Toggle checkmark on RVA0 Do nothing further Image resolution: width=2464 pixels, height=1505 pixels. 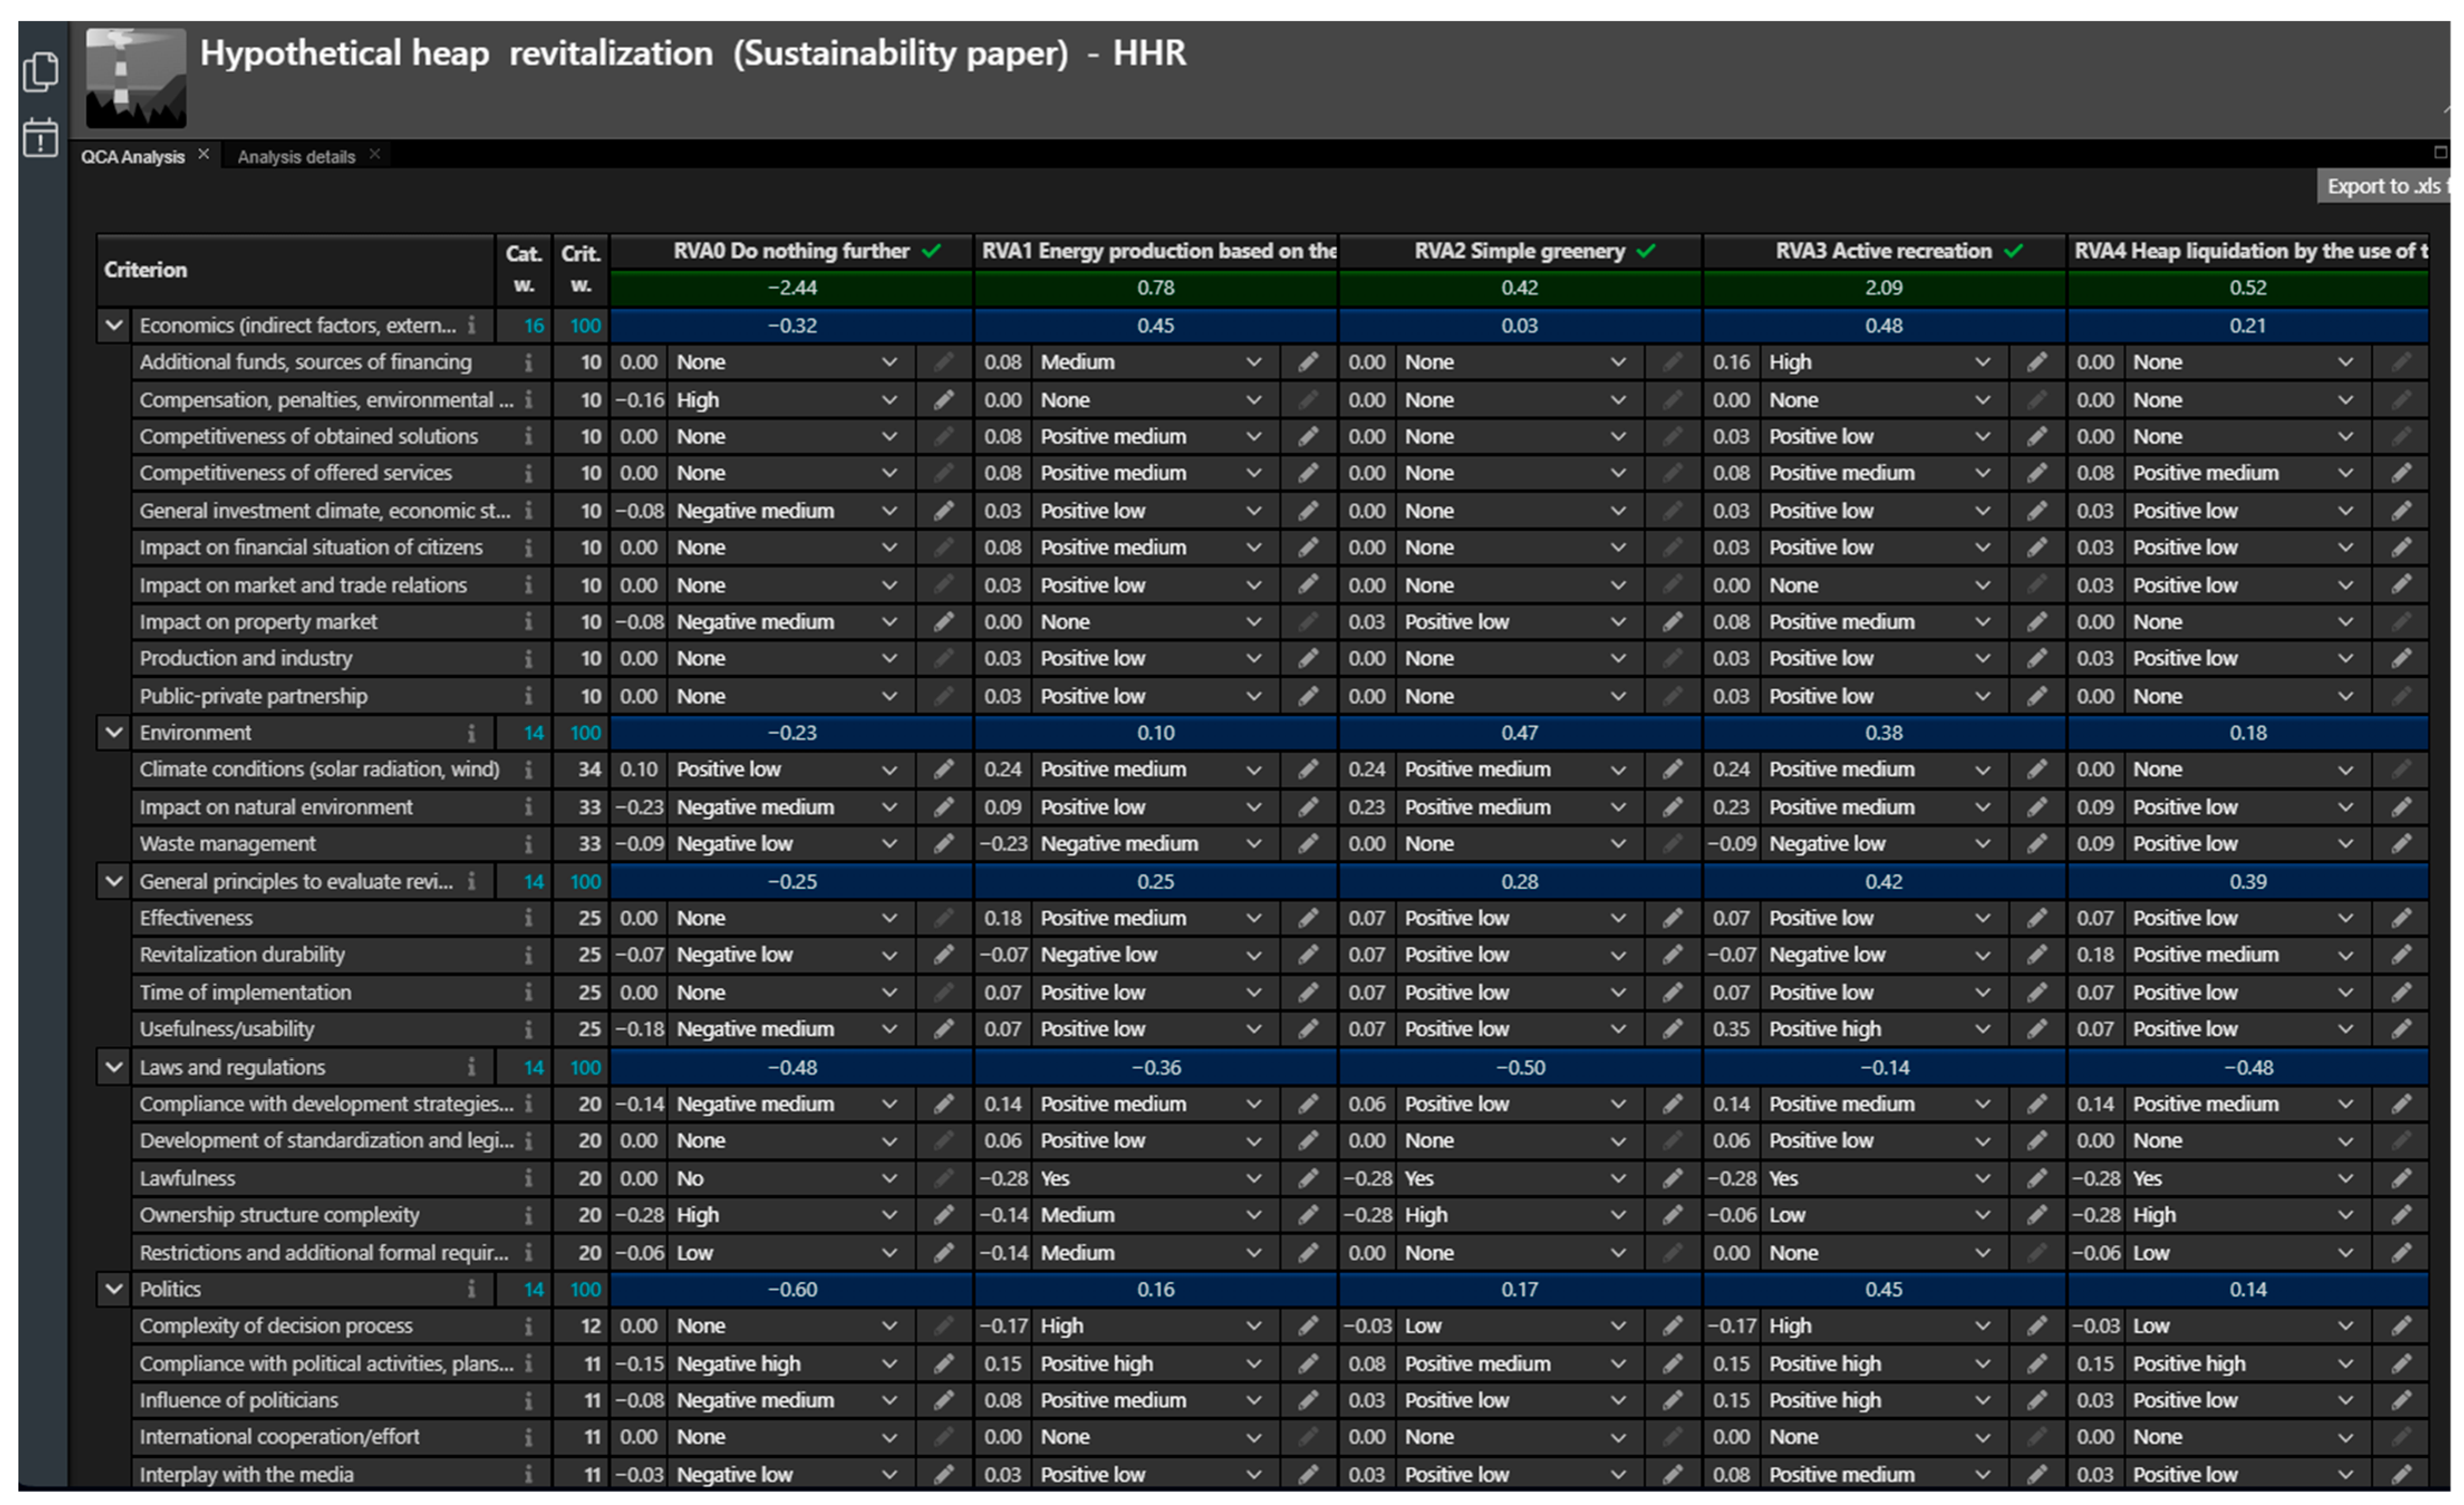point(932,251)
